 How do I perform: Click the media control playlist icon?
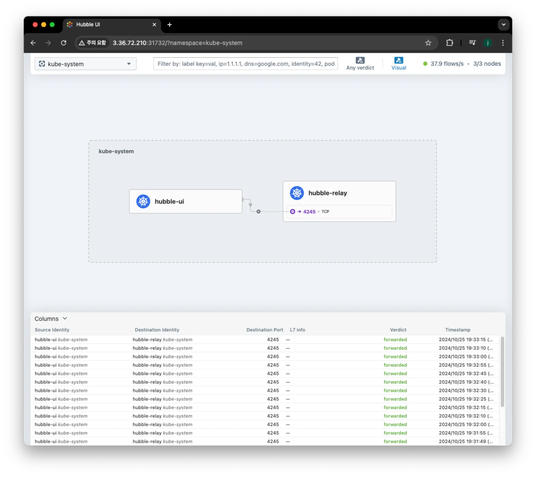pyautogui.click(x=472, y=43)
